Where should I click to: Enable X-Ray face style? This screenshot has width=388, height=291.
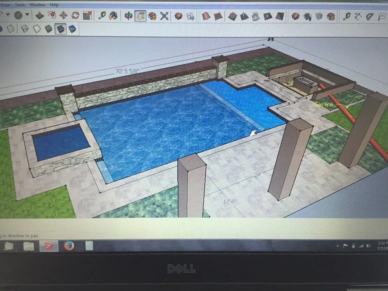(2, 29)
